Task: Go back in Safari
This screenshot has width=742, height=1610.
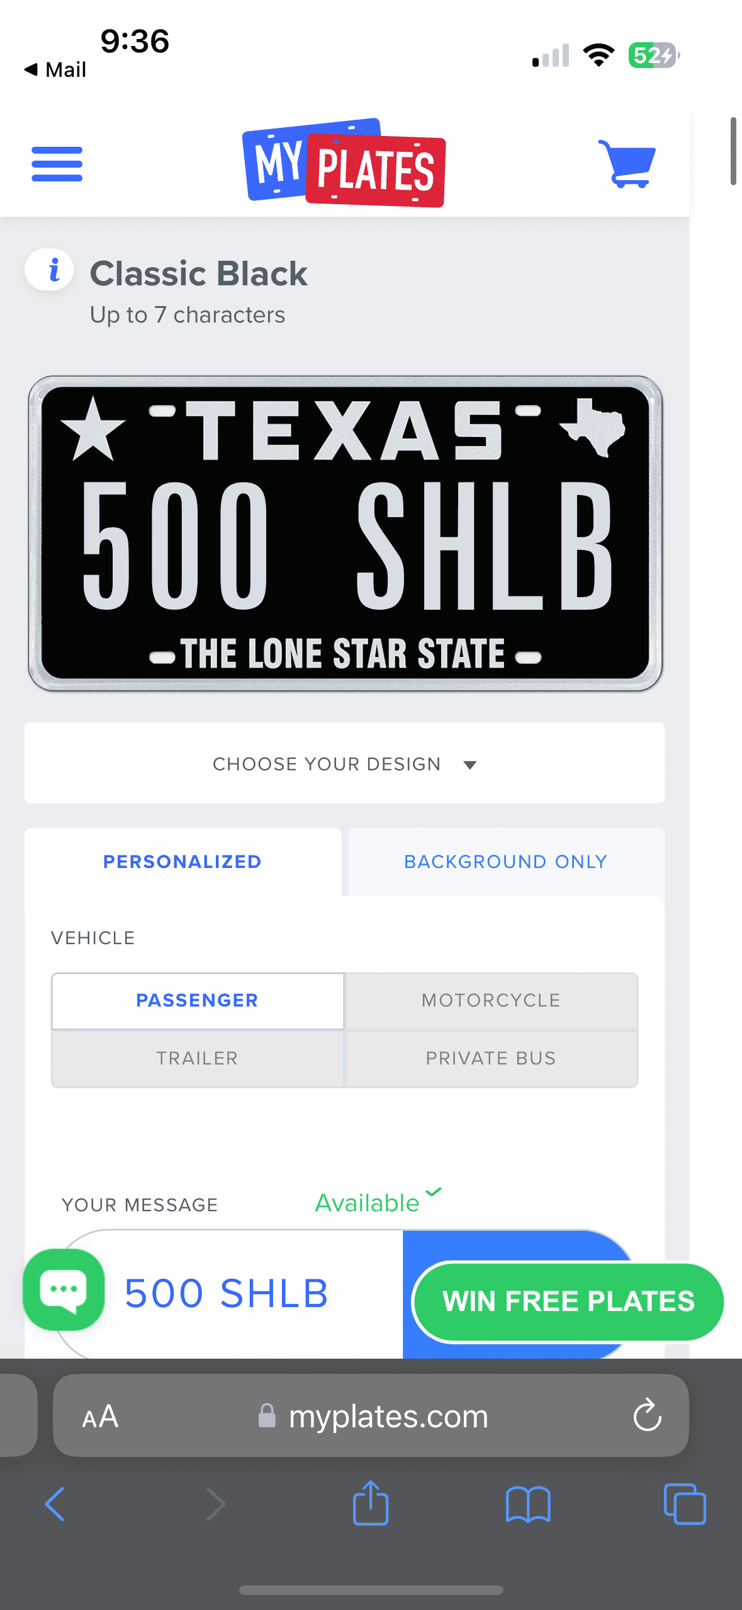Action: (x=55, y=1504)
